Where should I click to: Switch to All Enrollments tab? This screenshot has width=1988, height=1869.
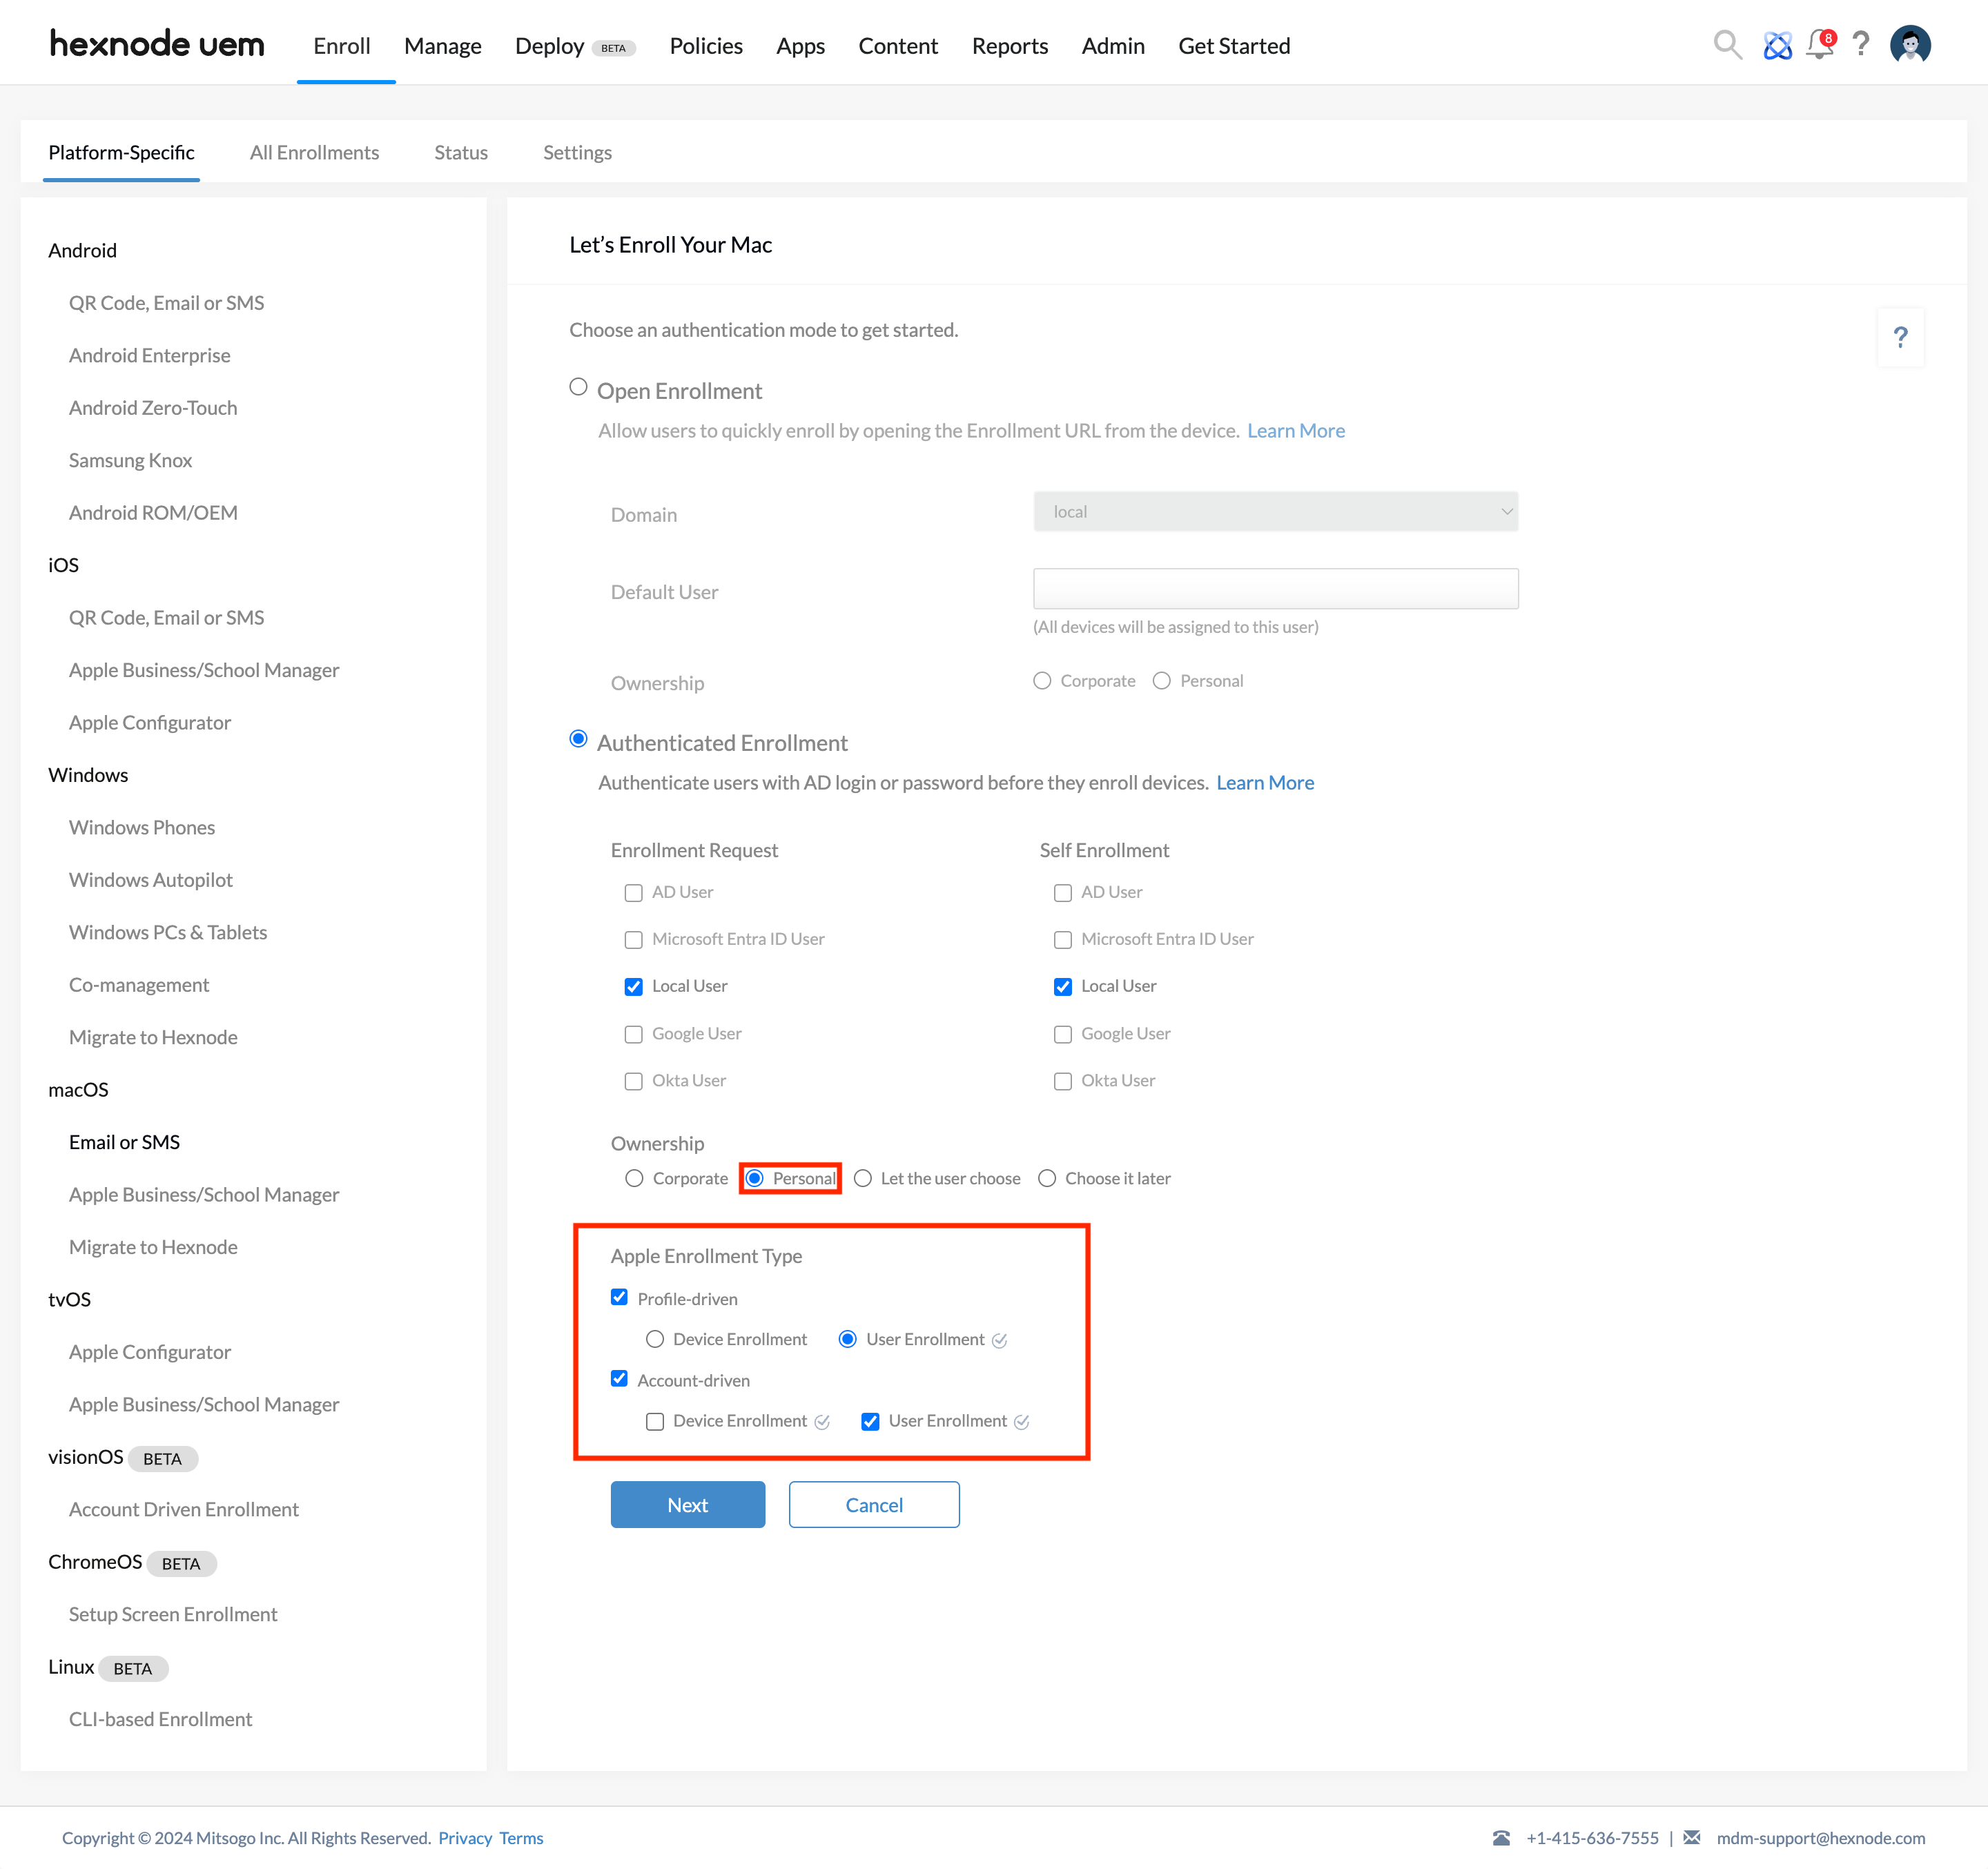[314, 152]
